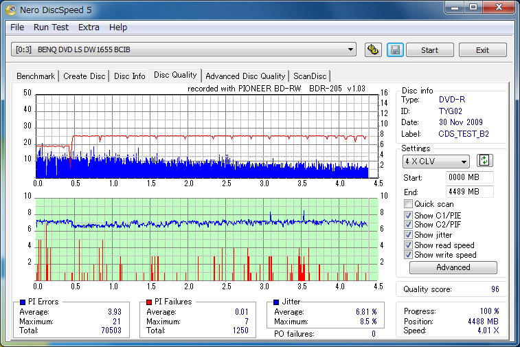
Task: Click the Nero DiscSpeed title bar icon
Action: [x=11, y=9]
